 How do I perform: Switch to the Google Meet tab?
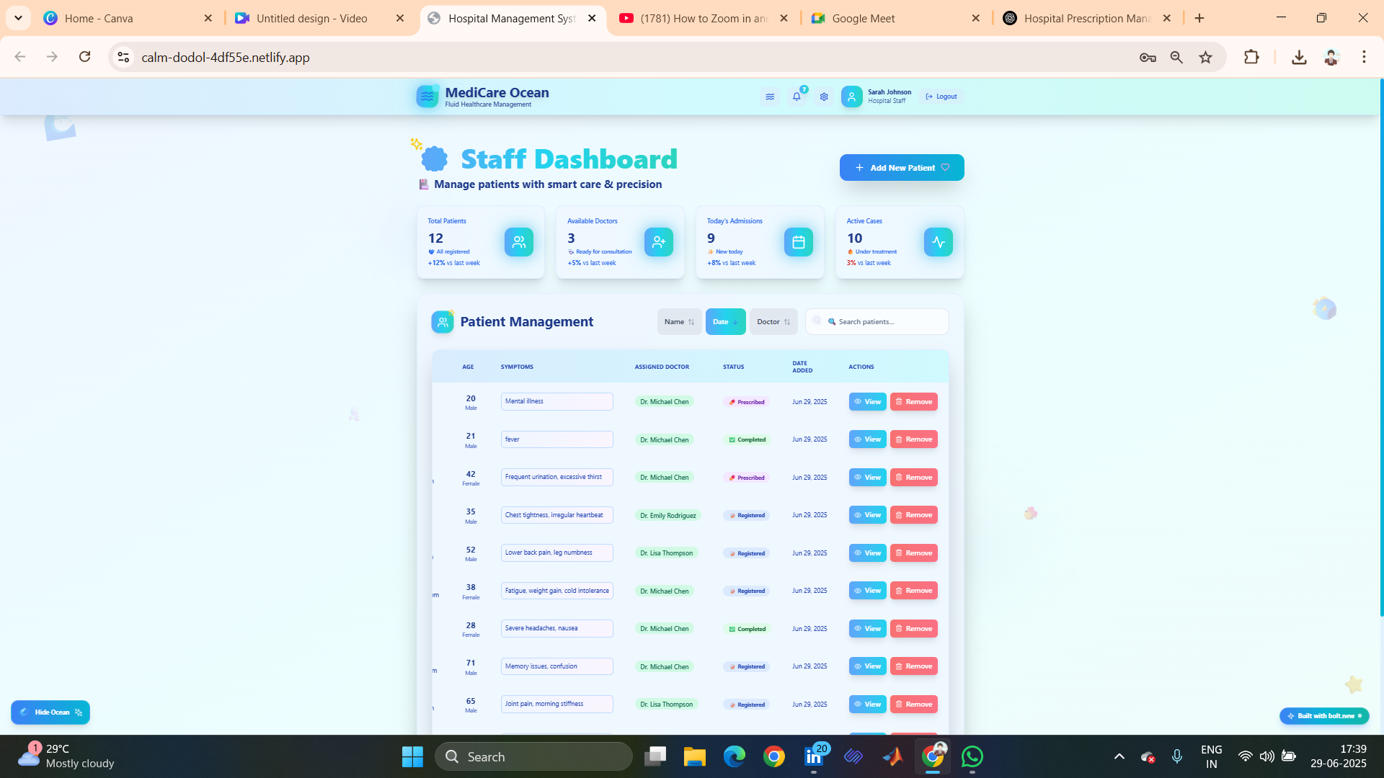pos(863,18)
